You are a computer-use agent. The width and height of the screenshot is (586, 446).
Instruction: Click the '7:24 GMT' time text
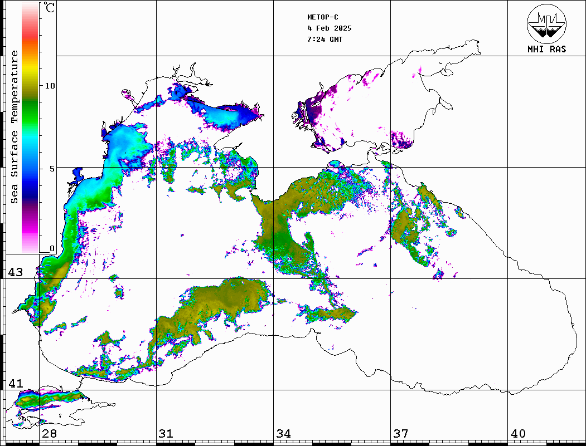pyautogui.click(x=325, y=39)
